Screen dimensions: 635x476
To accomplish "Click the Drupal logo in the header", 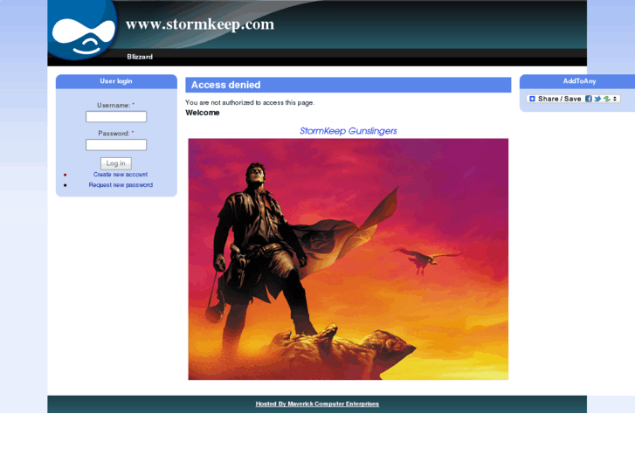I will (83, 31).
